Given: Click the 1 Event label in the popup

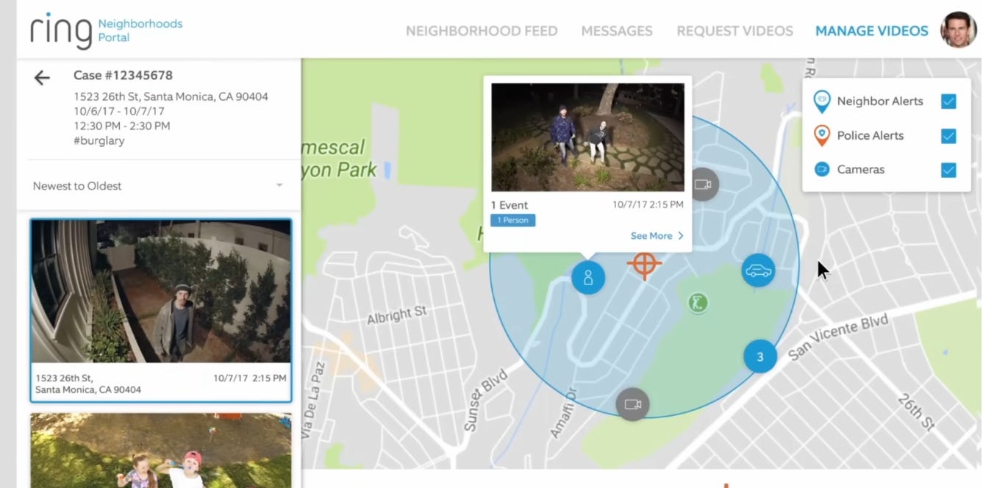Looking at the screenshot, I should (510, 205).
